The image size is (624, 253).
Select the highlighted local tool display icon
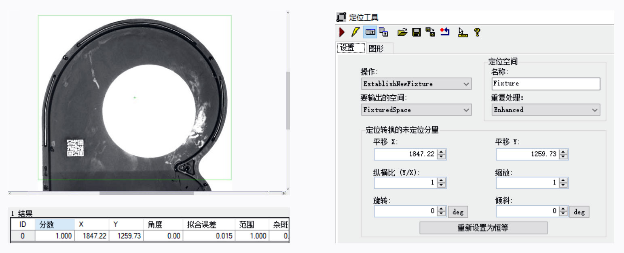click(370, 32)
